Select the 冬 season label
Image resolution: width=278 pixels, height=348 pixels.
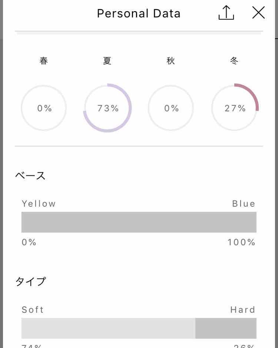[x=234, y=61]
